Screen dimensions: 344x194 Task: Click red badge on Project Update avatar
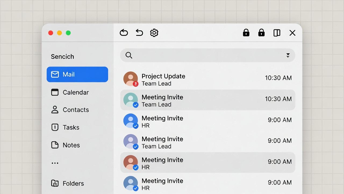(x=136, y=84)
